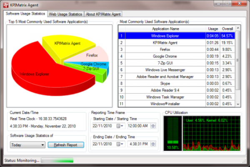Screen dimensions: 250x167
Task: Select the Windows installer row
Action: pyautogui.click(x=177, y=104)
